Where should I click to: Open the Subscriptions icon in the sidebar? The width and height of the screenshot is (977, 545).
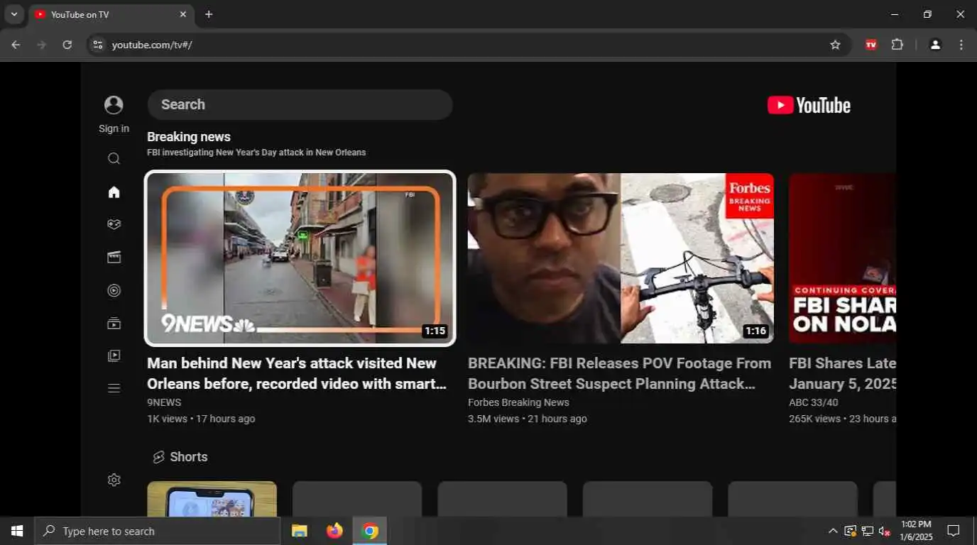pyautogui.click(x=114, y=323)
